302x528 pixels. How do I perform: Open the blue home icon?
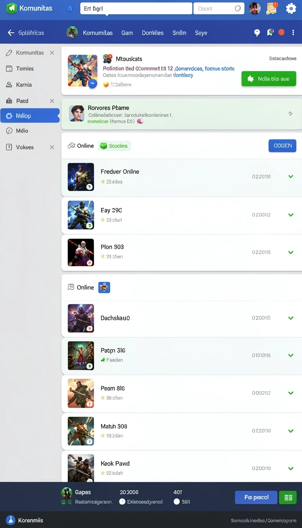click(70, 8)
